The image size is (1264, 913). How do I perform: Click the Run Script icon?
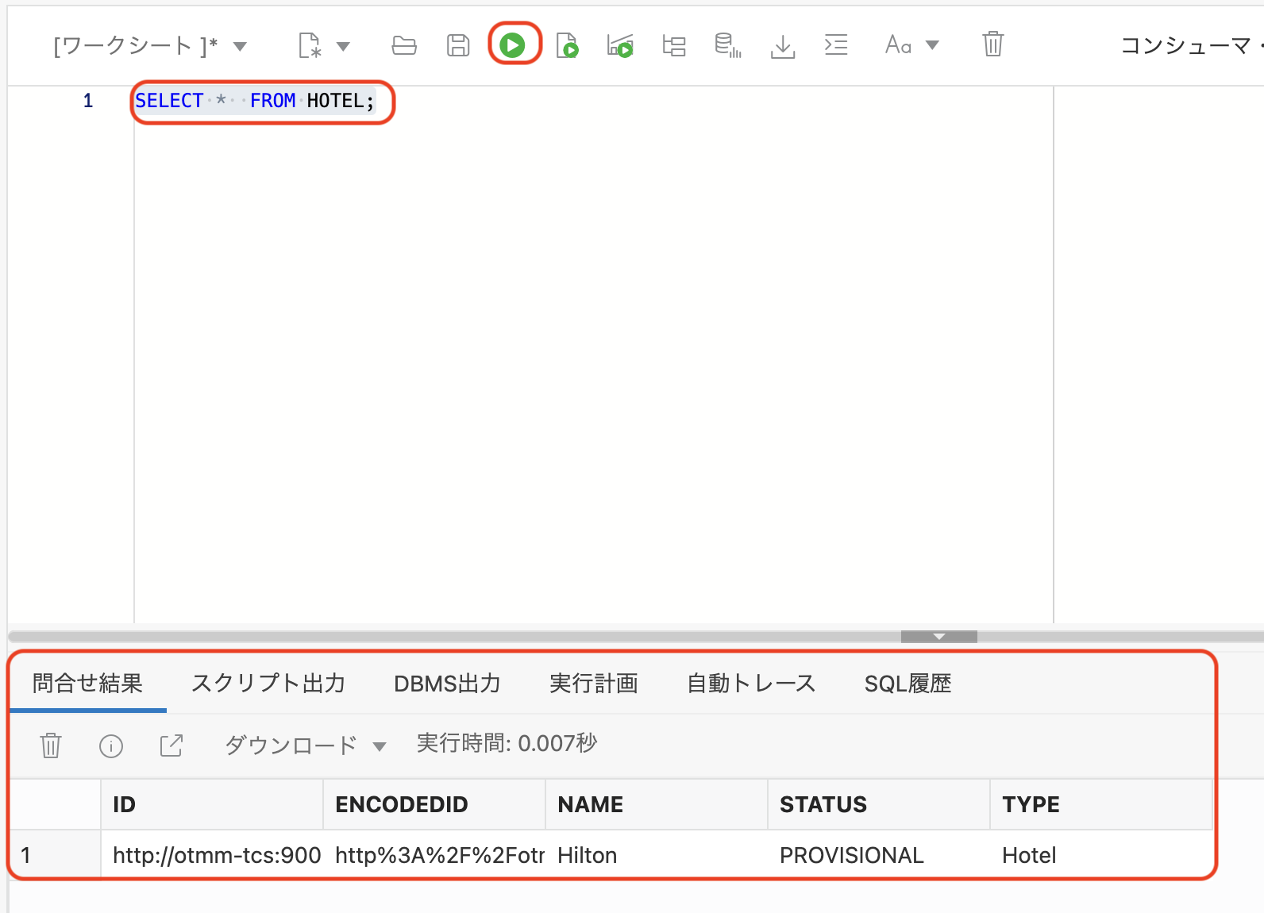pyautogui.click(x=567, y=45)
